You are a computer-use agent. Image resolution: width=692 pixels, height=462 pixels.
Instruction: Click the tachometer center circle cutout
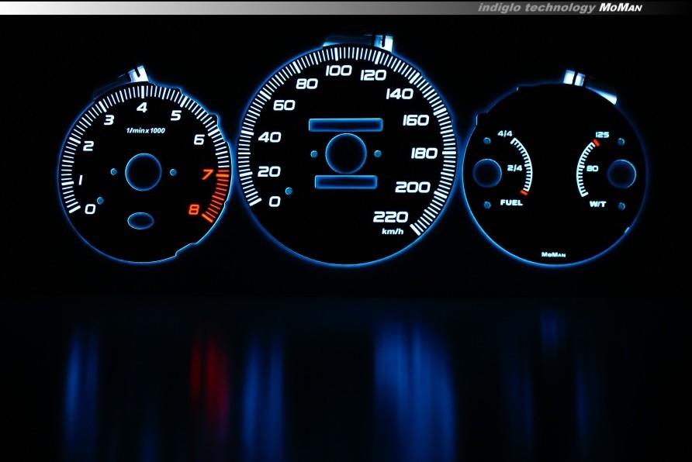click(x=143, y=172)
